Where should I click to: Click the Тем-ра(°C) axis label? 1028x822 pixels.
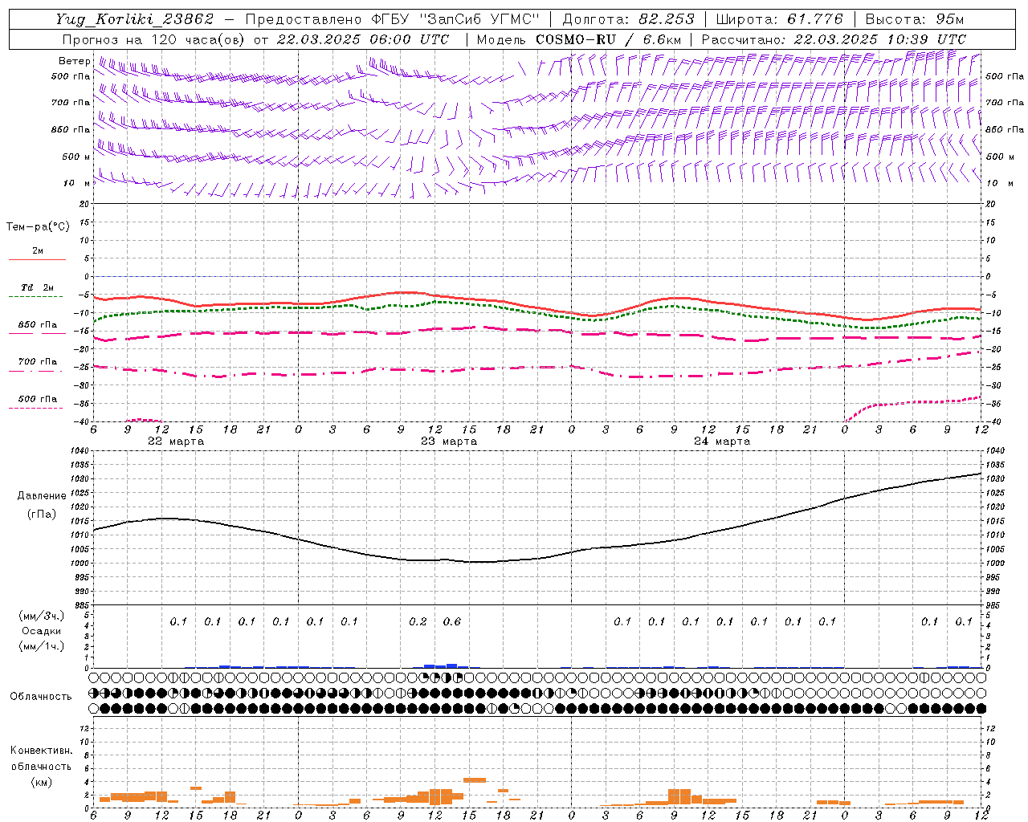click(x=38, y=227)
